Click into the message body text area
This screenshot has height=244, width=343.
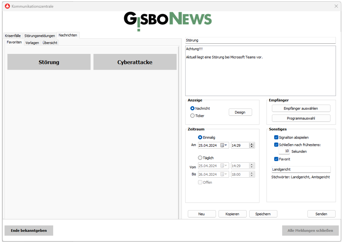point(260,71)
